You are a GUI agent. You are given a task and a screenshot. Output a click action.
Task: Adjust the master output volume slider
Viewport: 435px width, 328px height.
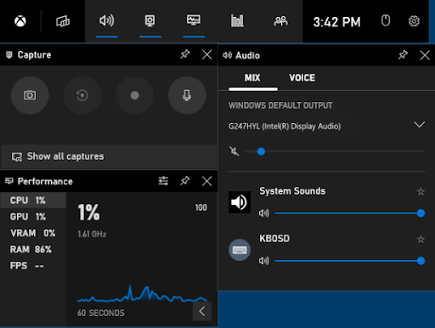tap(335, 151)
